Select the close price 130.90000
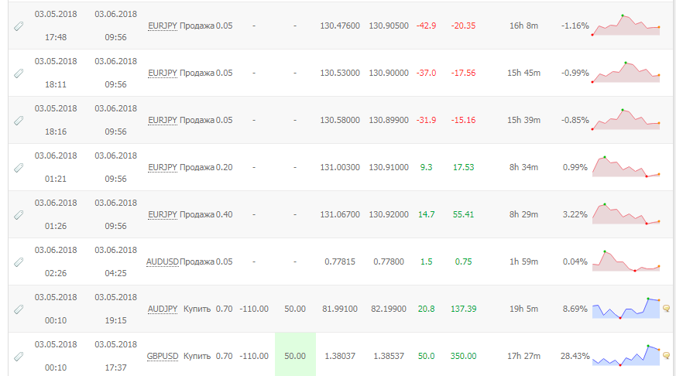The width and height of the screenshot is (676, 376). (389, 73)
